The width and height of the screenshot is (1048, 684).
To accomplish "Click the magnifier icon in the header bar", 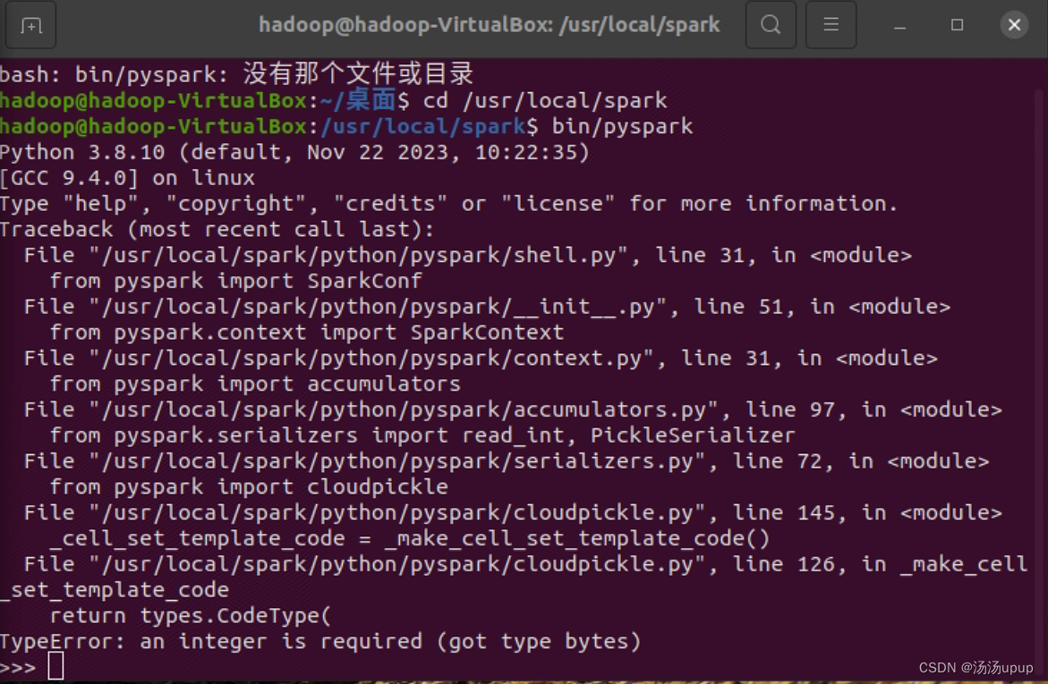I will coord(770,25).
